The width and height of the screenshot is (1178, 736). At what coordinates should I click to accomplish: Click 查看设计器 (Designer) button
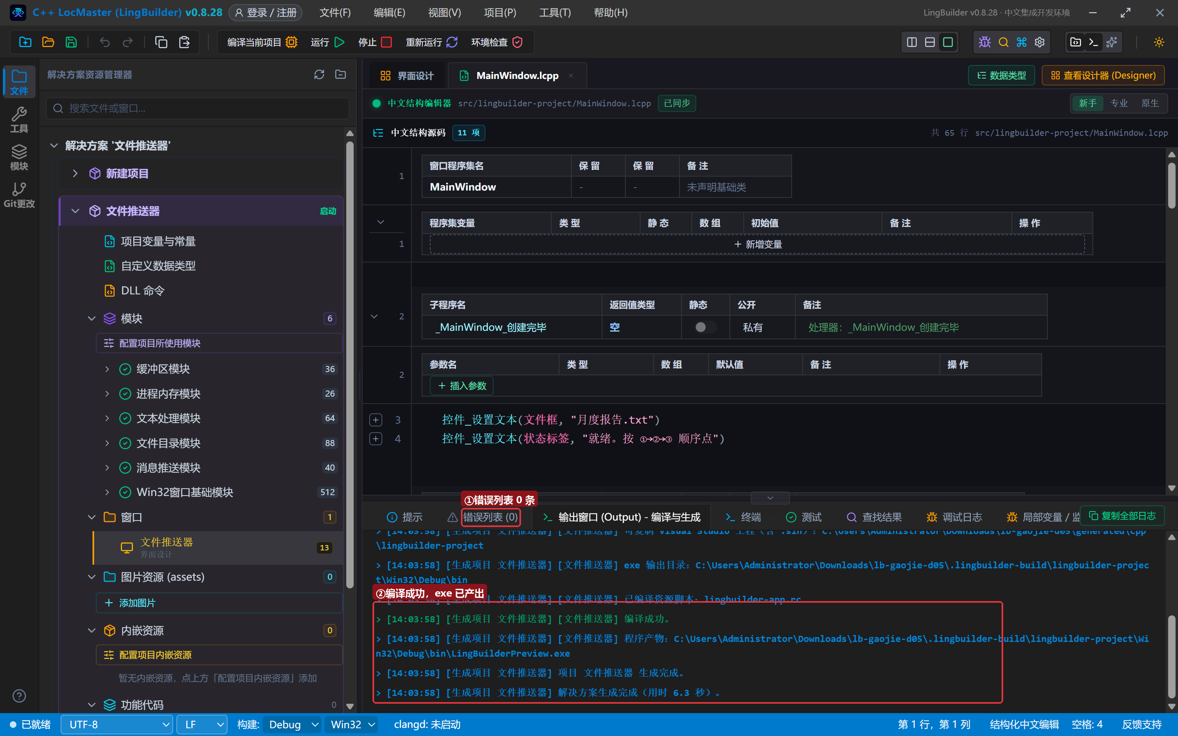pyautogui.click(x=1103, y=76)
